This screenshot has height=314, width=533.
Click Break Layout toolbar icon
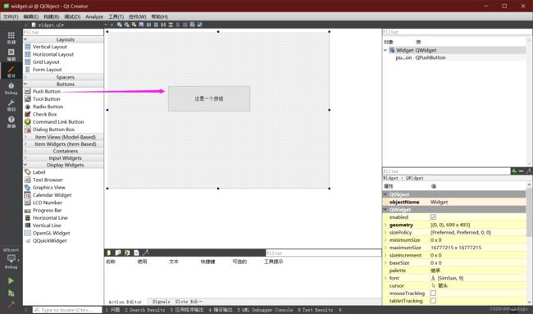coord(193,25)
